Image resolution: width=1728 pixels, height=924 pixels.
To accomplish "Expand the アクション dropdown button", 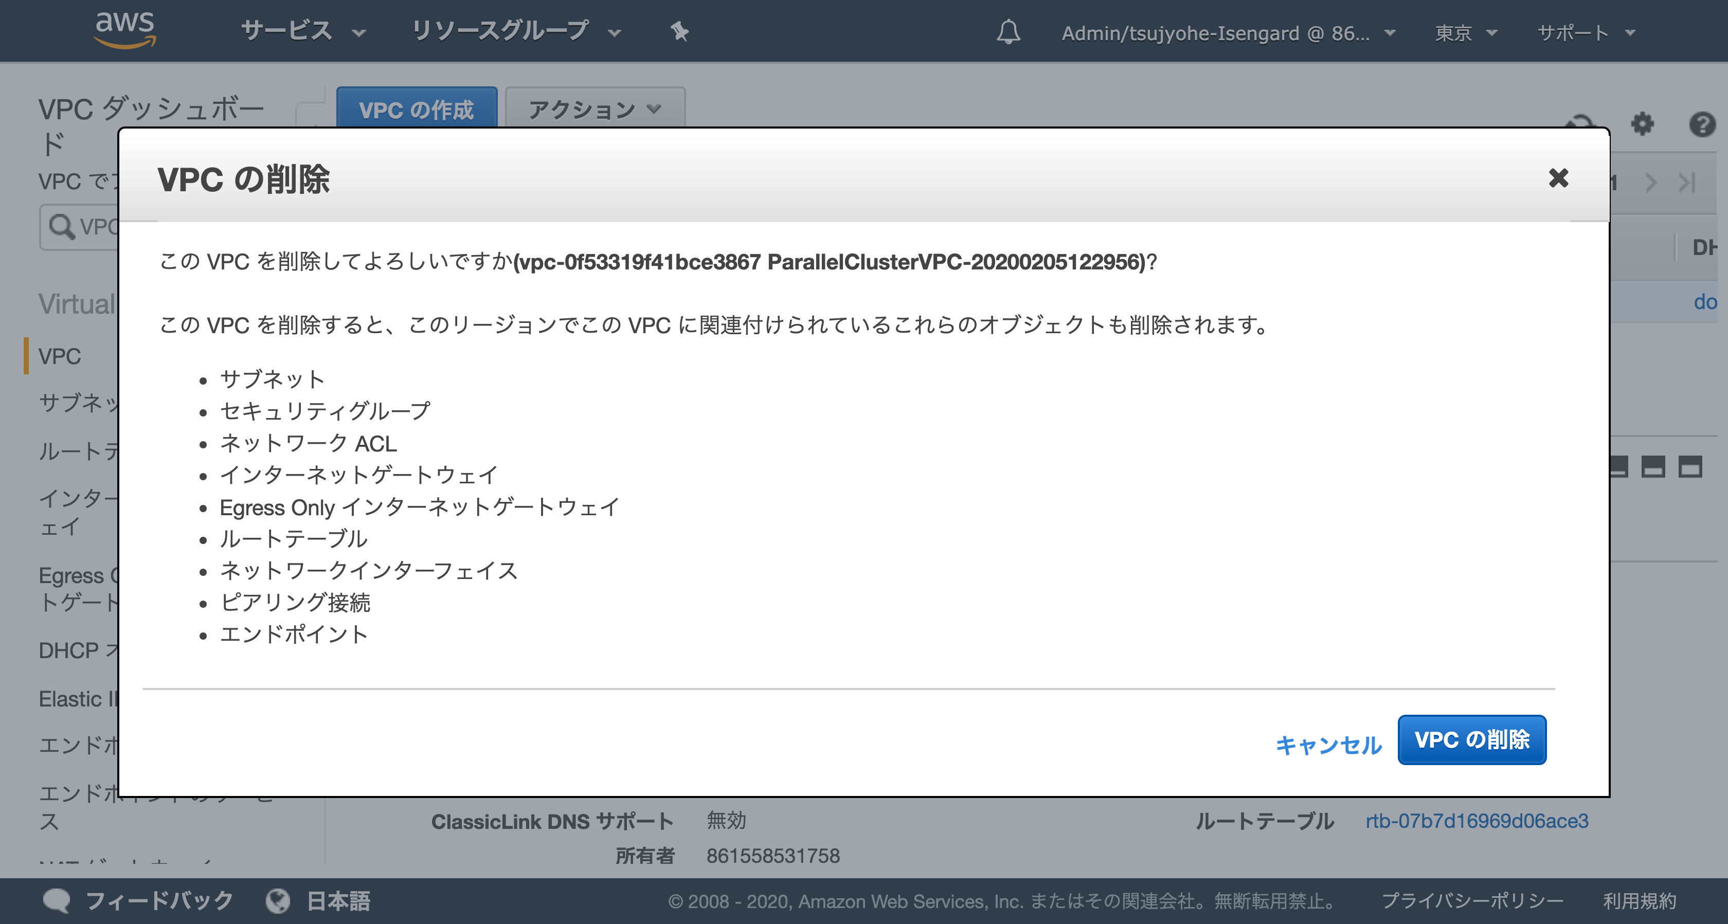I will tap(595, 108).
